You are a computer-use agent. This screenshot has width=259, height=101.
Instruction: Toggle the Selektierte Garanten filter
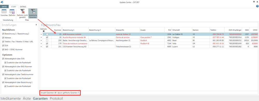pyautogui.click(x=33, y=13)
